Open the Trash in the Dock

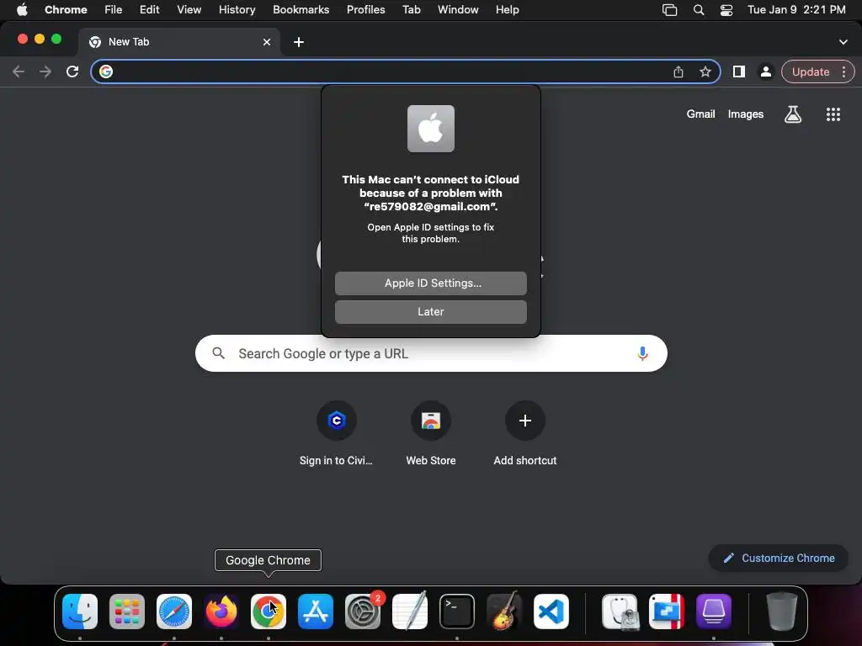(x=782, y=612)
